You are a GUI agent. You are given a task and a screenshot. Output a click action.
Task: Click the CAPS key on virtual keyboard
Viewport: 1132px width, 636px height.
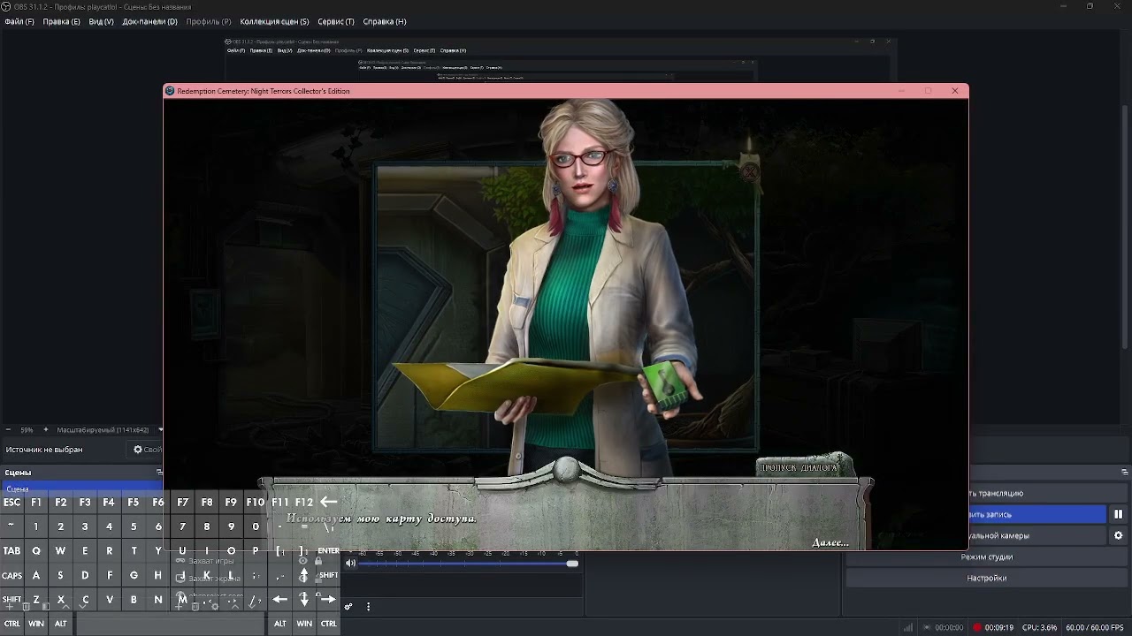pyautogui.click(x=11, y=575)
